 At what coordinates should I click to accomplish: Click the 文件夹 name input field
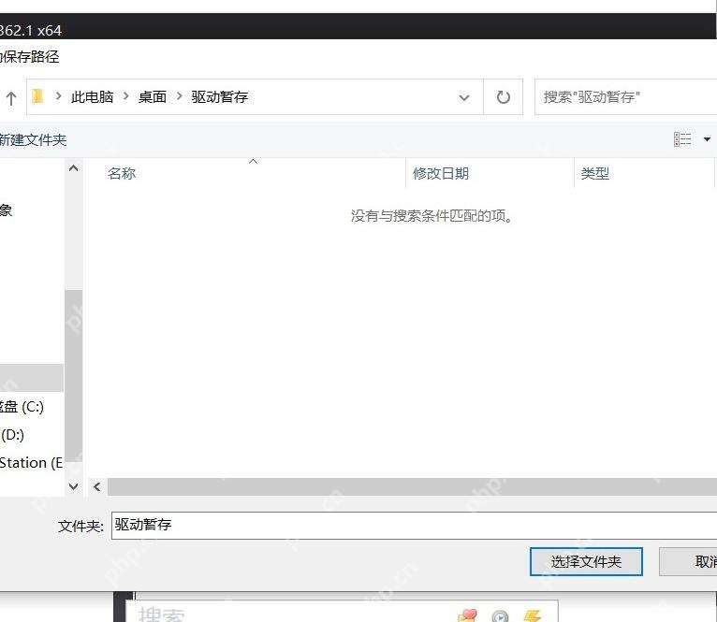(414, 525)
